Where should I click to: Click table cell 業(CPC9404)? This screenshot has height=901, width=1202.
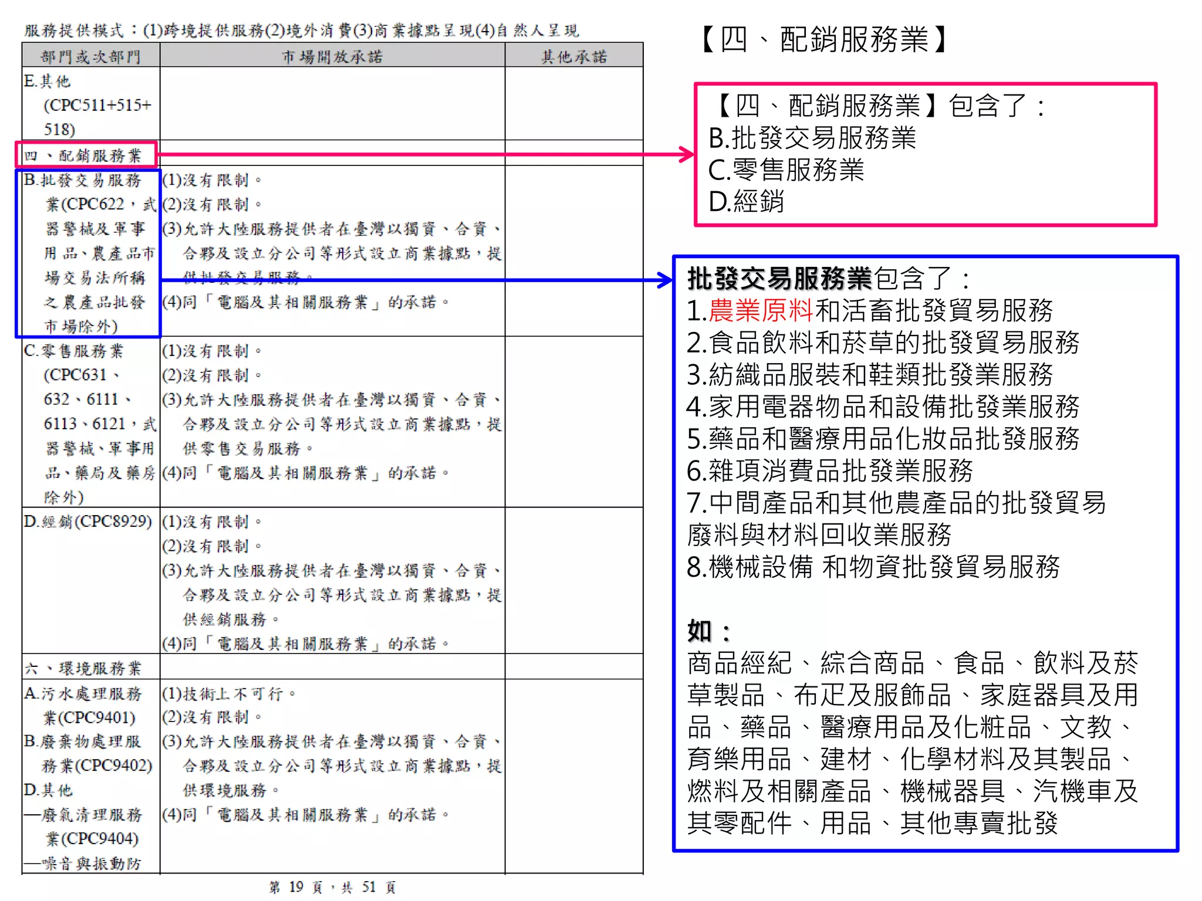click(x=92, y=839)
